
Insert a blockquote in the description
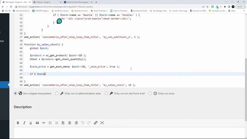[37, 123]
